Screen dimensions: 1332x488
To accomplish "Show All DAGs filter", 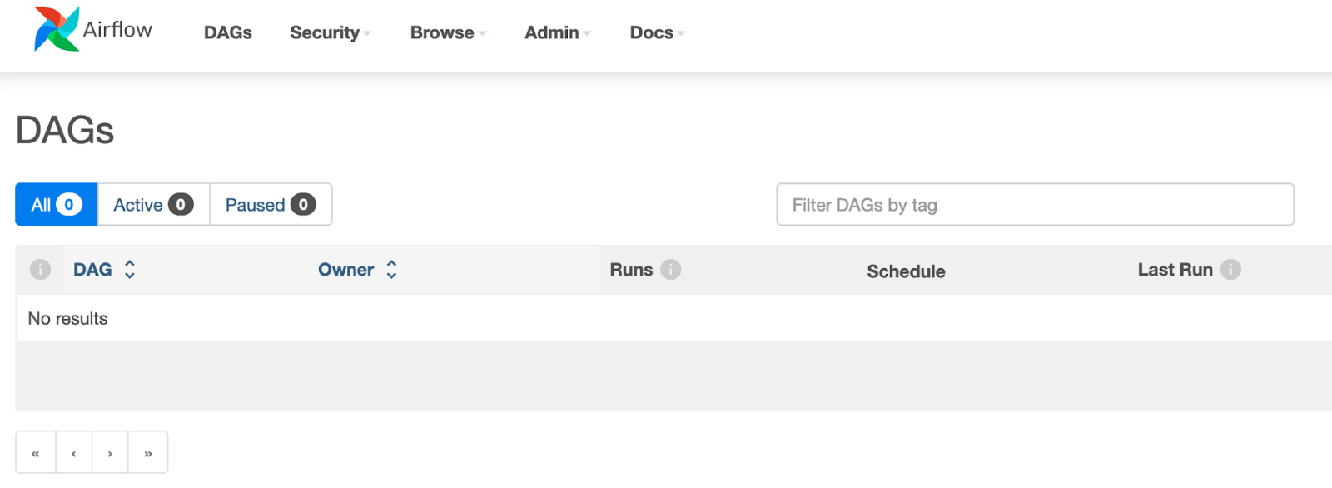I will coord(57,205).
